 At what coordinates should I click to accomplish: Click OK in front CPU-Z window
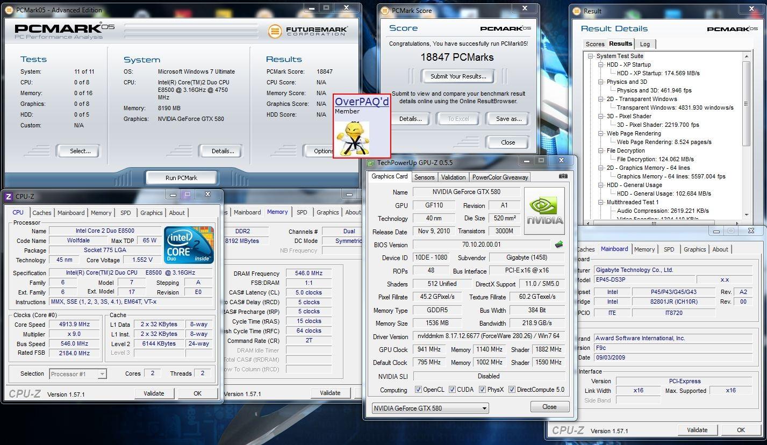197,393
